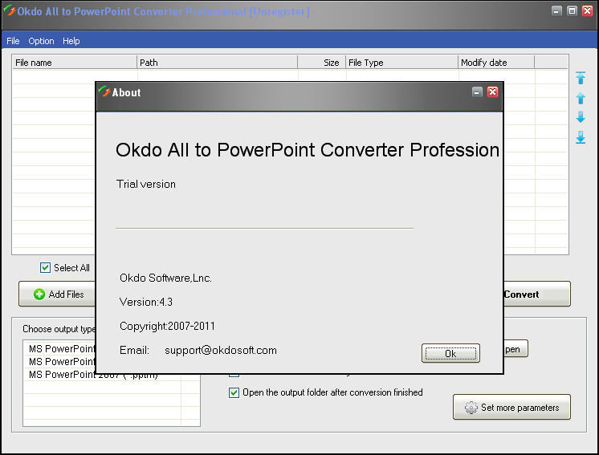Click the Okdo All to PowerPoint Converter heading
The width and height of the screenshot is (599, 455).
(308, 150)
